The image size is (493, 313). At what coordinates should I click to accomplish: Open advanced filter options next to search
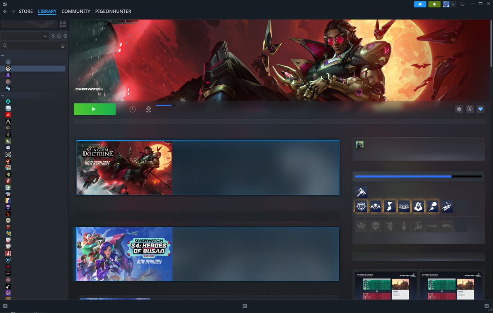coord(63,46)
